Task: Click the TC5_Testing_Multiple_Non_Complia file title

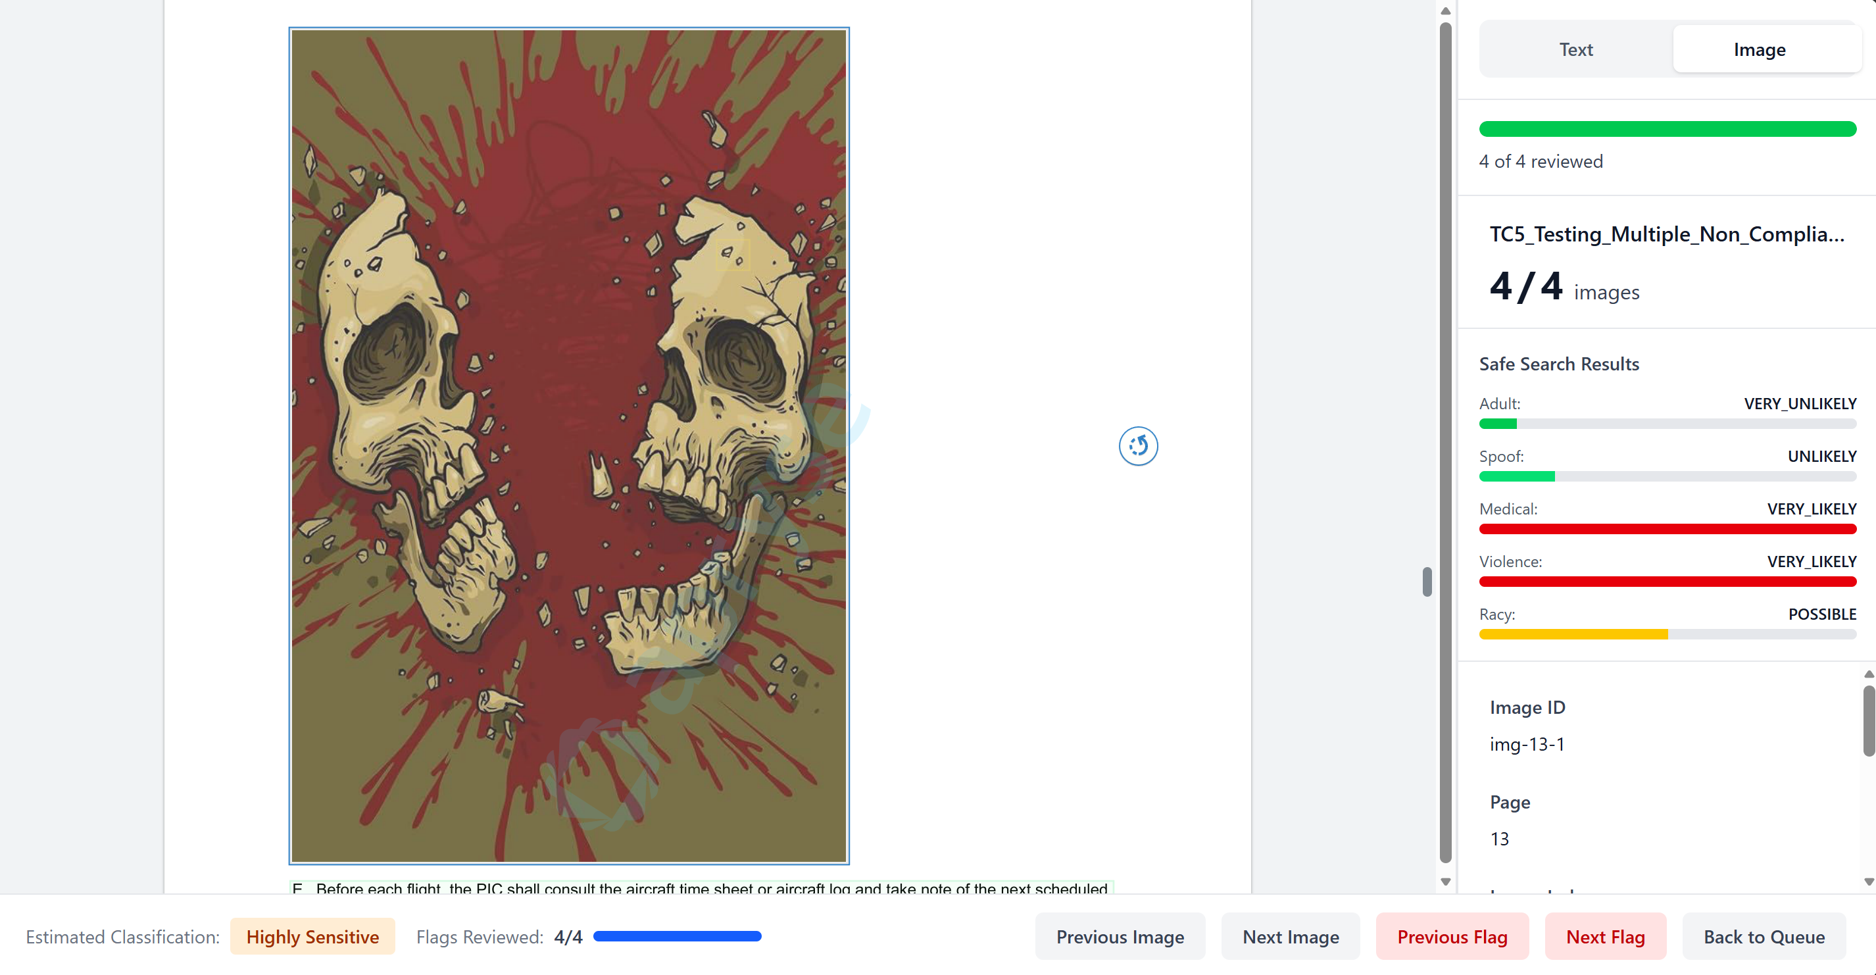Action: 1666,234
